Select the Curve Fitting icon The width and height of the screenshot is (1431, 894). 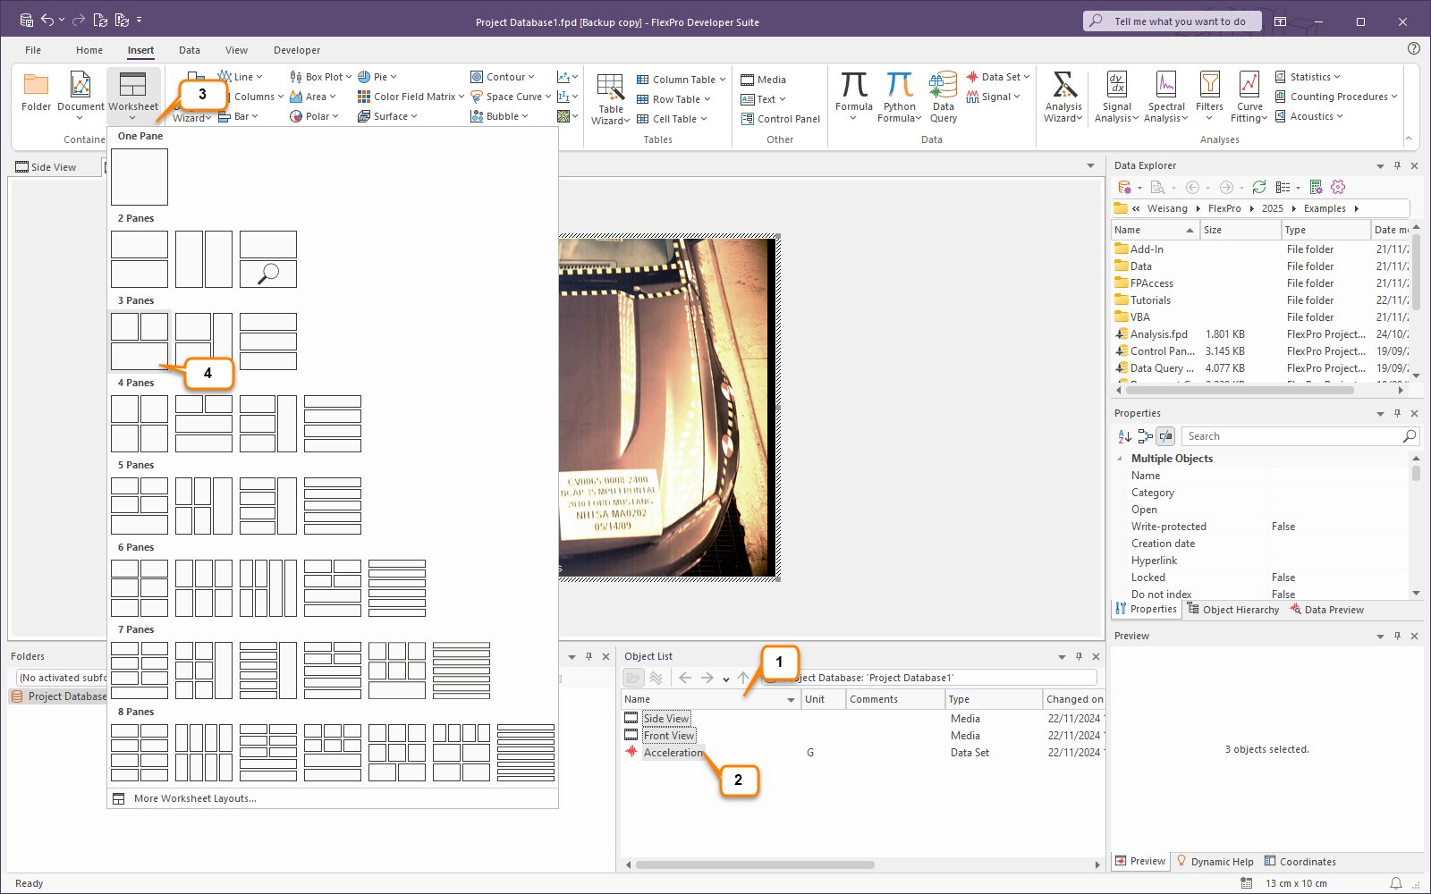coord(1249,86)
